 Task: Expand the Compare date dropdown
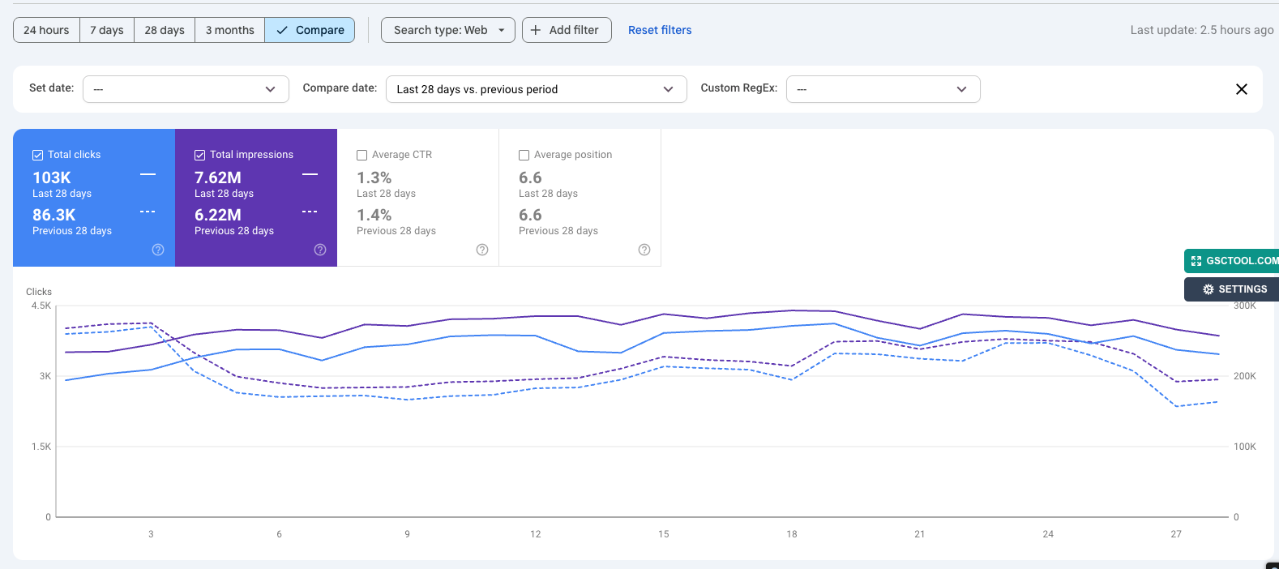[536, 89]
